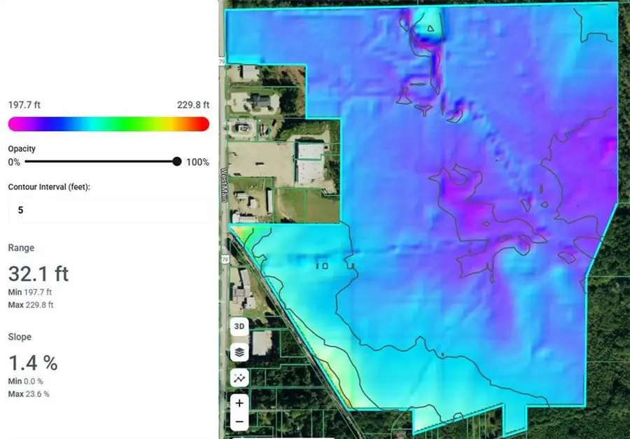Select the large white-roofed building on the map
The image size is (630, 439).
[x=308, y=162]
